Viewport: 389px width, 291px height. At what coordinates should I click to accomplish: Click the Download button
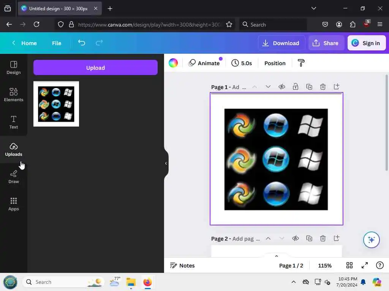[x=281, y=43]
